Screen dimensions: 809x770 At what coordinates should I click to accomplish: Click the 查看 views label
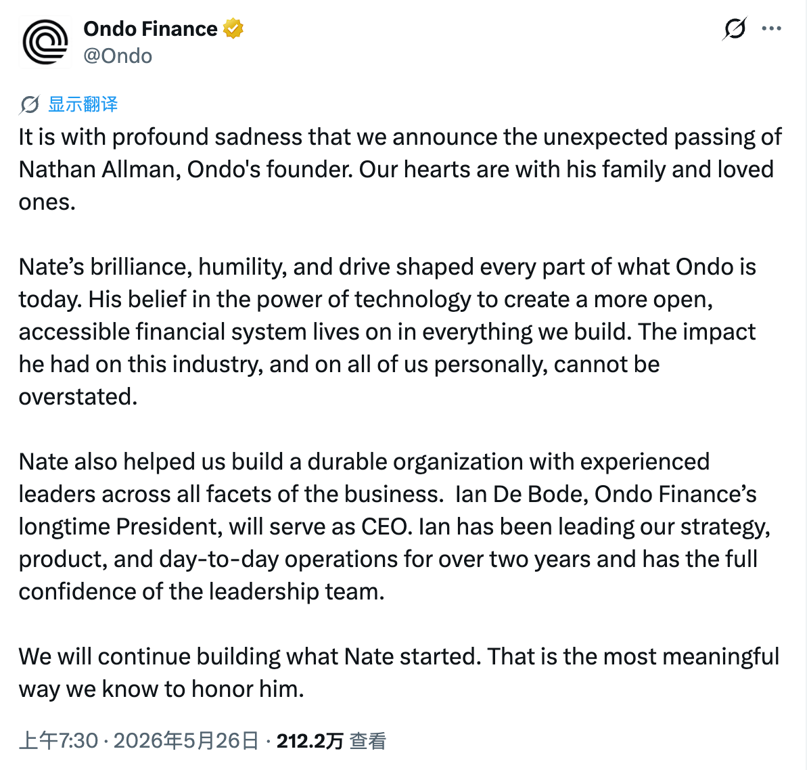coord(368,741)
